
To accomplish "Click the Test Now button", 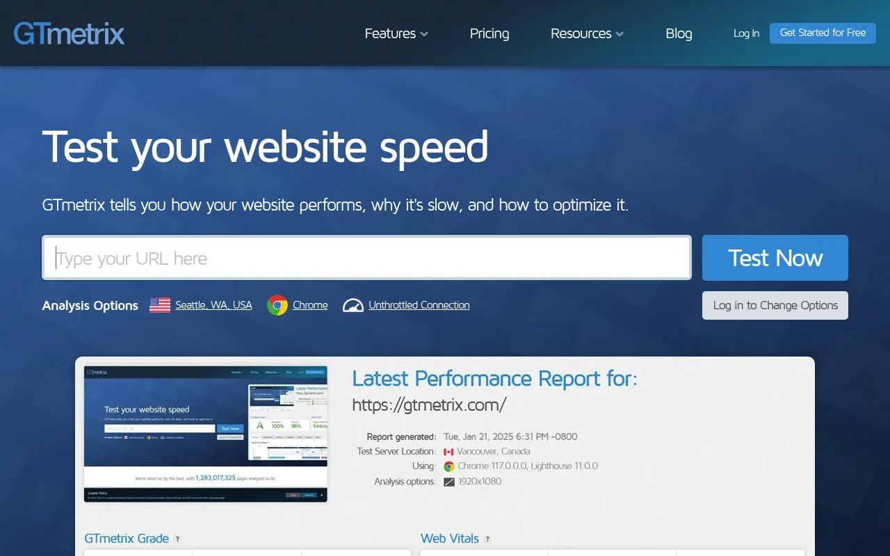I will (x=775, y=258).
